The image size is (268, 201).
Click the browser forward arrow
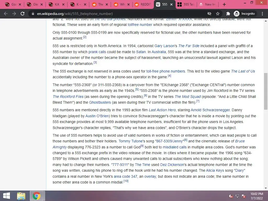(14, 14)
